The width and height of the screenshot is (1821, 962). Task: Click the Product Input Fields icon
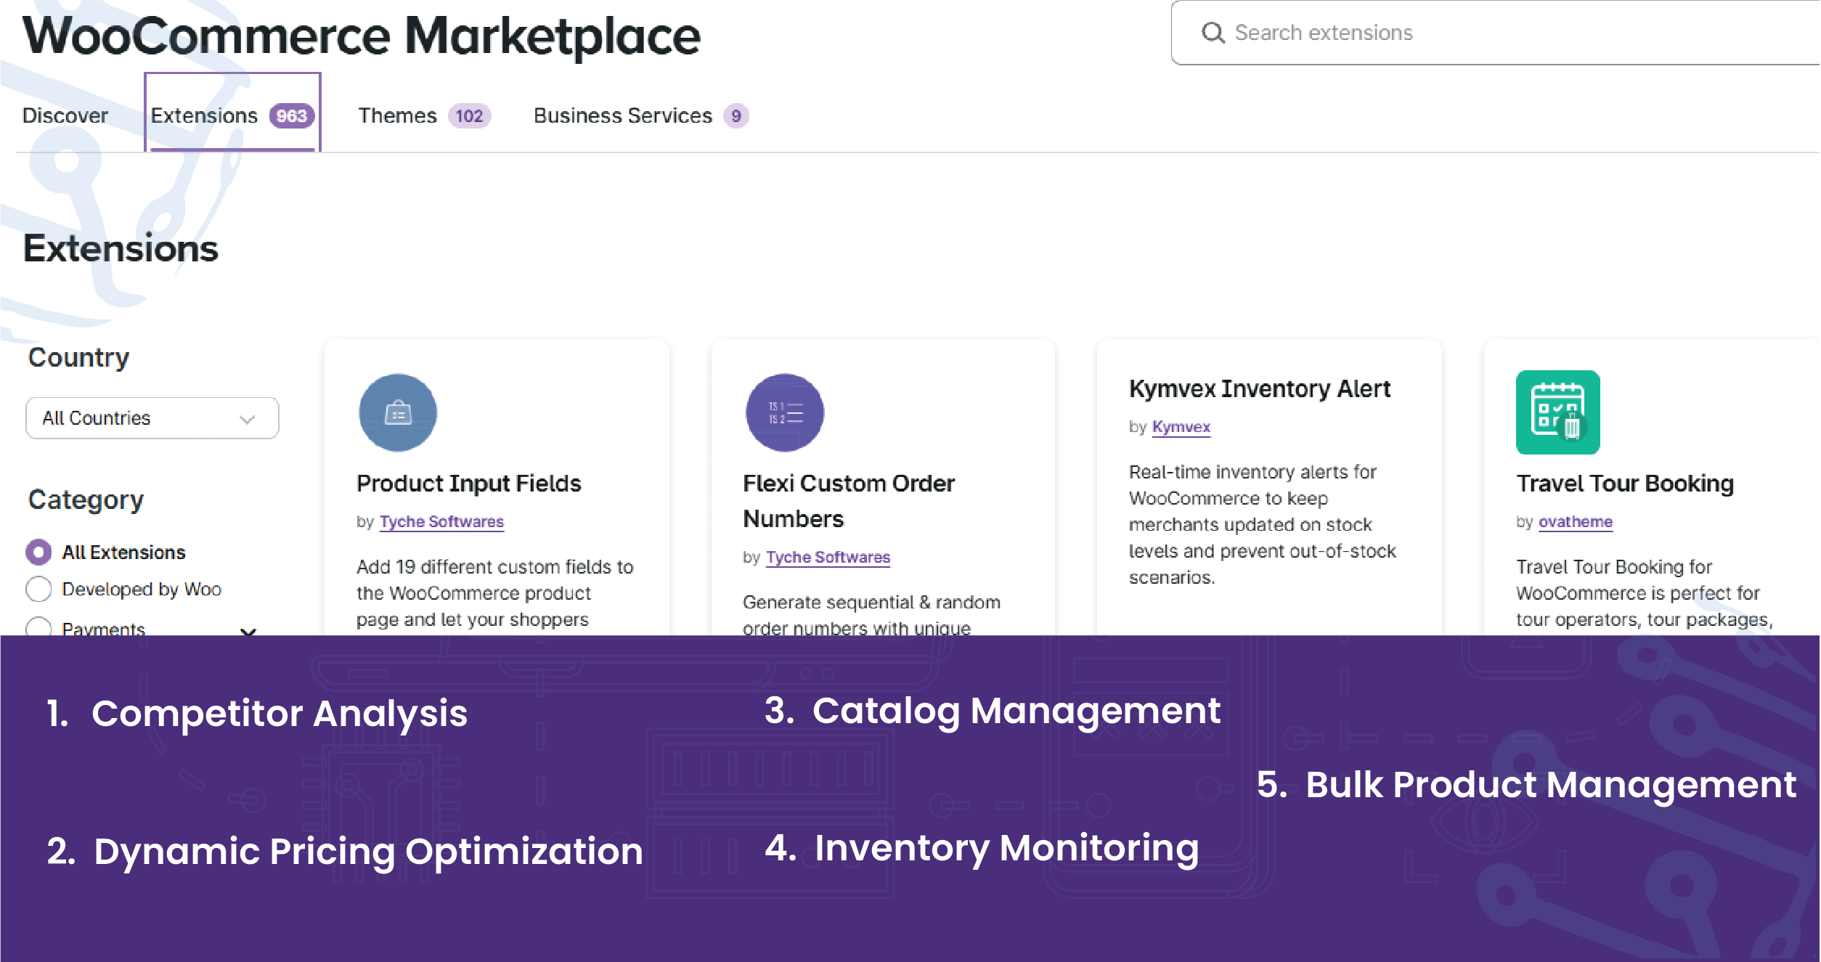point(398,412)
